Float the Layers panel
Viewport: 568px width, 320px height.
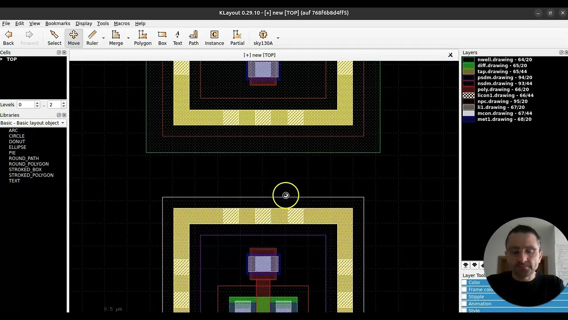[x=561, y=52]
